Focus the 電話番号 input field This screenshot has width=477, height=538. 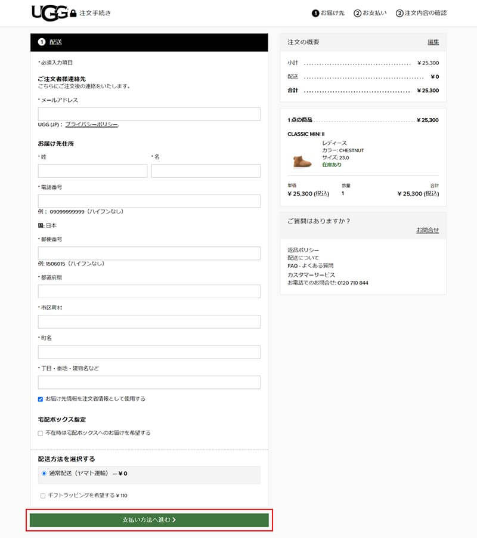click(149, 201)
